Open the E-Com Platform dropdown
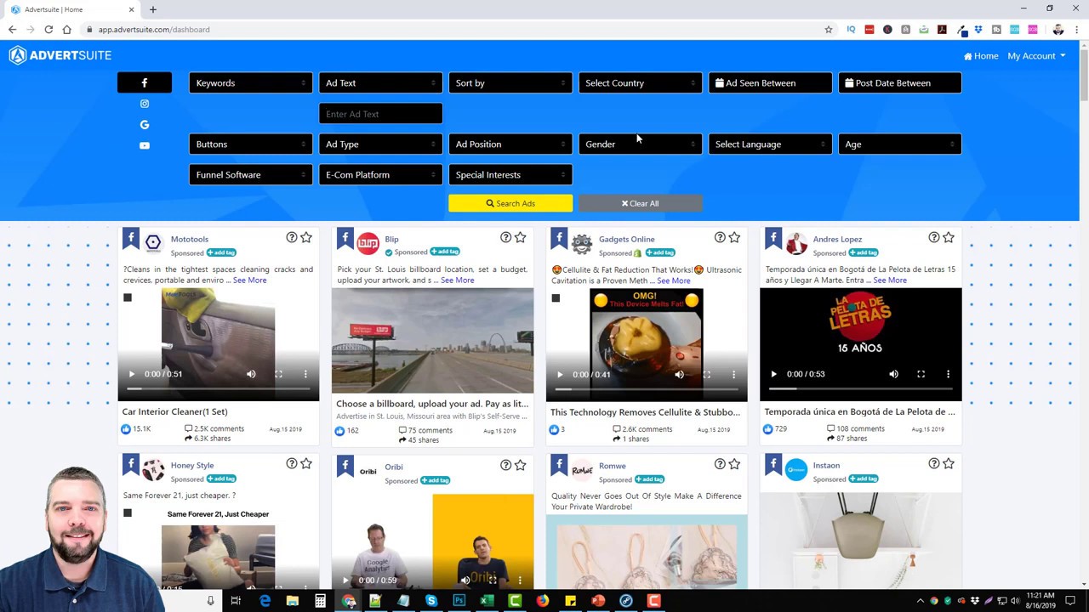Screen dimensions: 1089x612 click(380, 174)
